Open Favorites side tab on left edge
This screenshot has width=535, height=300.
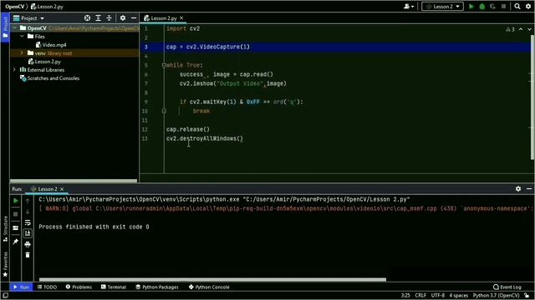click(x=5, y=264)
